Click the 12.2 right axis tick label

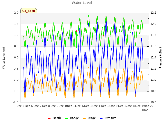(153, 13)
